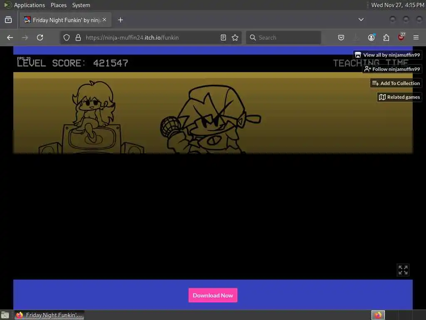Click the Girlfriend on speakers artwork

coord(92,117)
